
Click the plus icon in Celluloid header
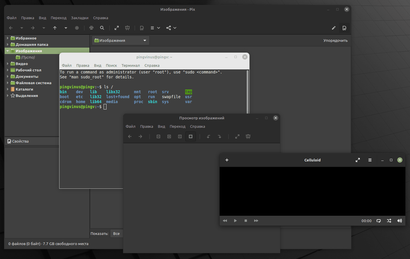click(227, 160)
